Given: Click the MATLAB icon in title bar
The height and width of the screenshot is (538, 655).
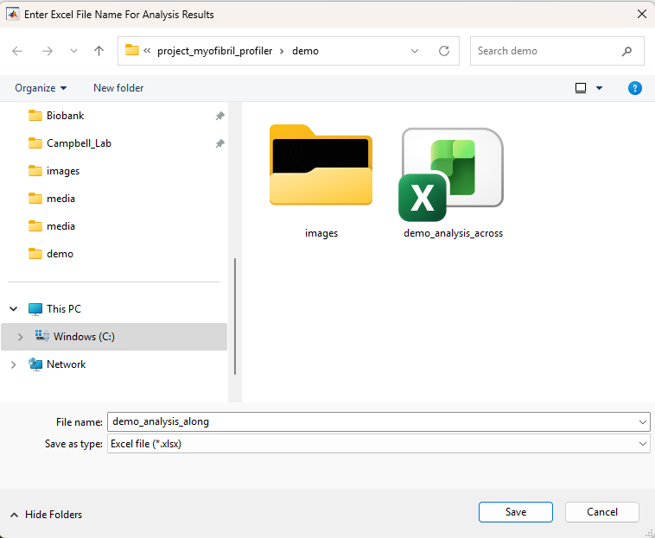Looking at the screenshot, I should 13,14.
